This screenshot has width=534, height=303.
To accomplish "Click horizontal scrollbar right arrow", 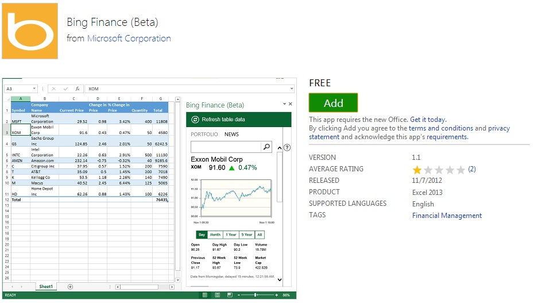I will click(x=172, y=287).
